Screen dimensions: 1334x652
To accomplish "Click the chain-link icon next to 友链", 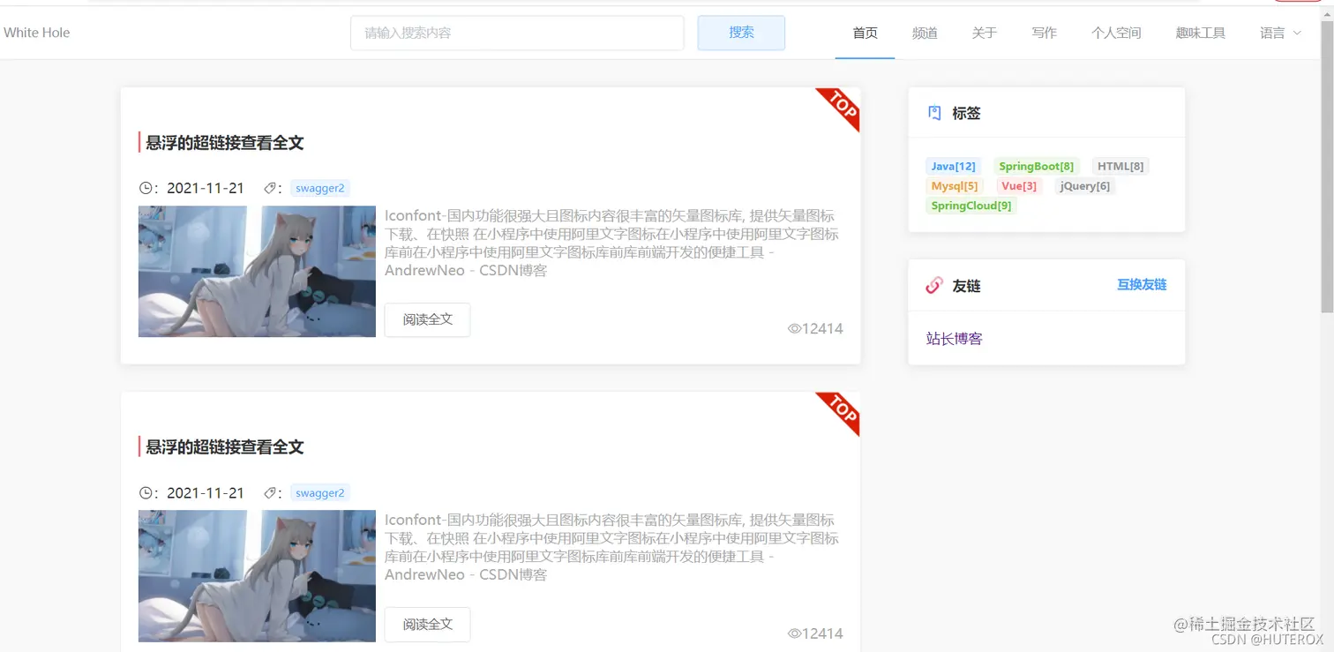I will pyautogui.click(x=933, y=285).
